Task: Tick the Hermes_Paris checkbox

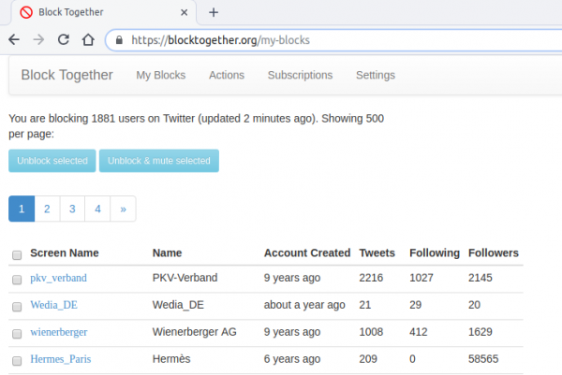Action: [x=17, y=359]
